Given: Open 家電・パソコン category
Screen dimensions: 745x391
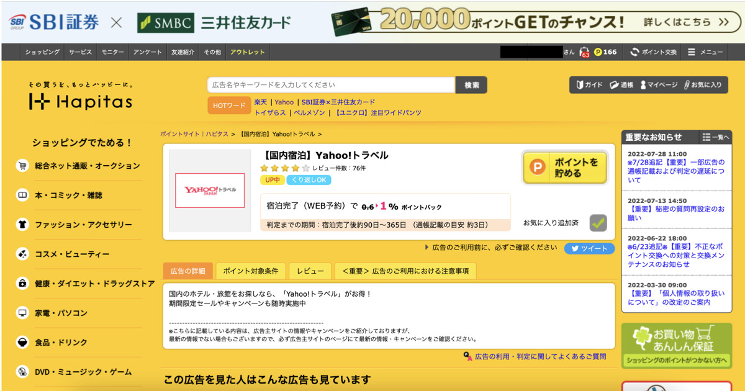Looking at the screenshot, I should point(53,313).
